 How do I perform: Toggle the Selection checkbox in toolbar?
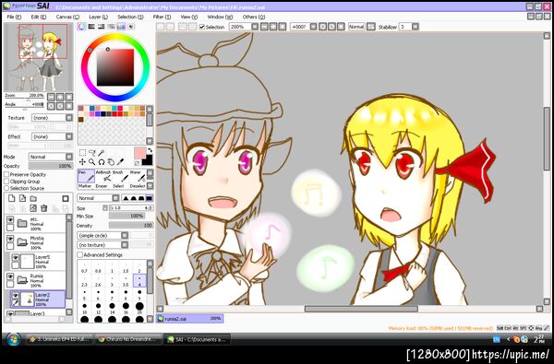tap(201, 27)
